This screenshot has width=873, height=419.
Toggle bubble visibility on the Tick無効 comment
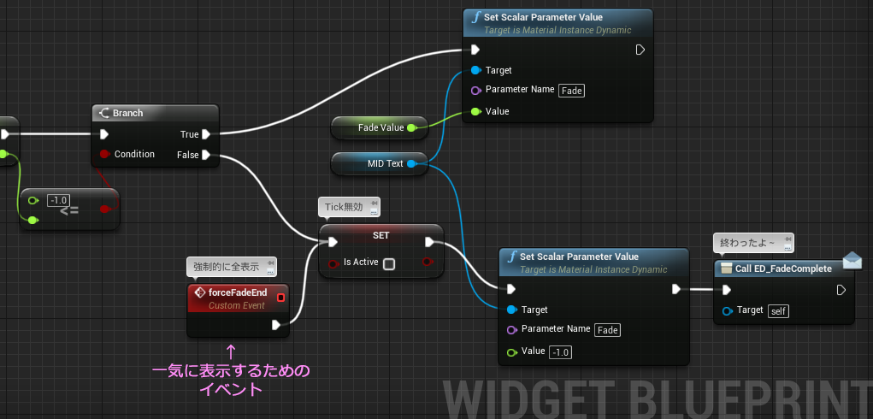374,211
